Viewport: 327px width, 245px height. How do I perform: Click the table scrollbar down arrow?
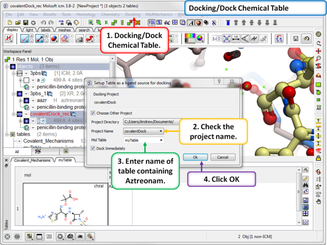(x=299, y=223)
